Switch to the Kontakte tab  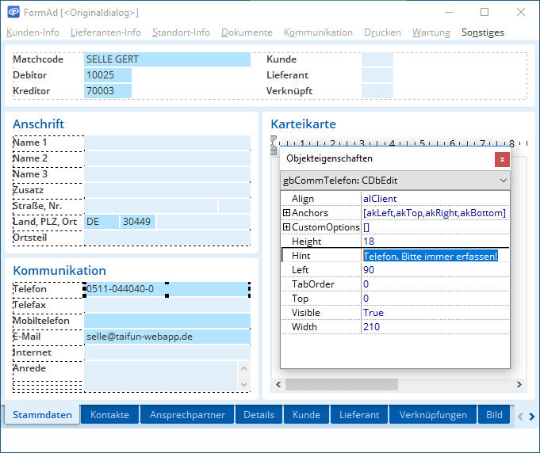109,415
